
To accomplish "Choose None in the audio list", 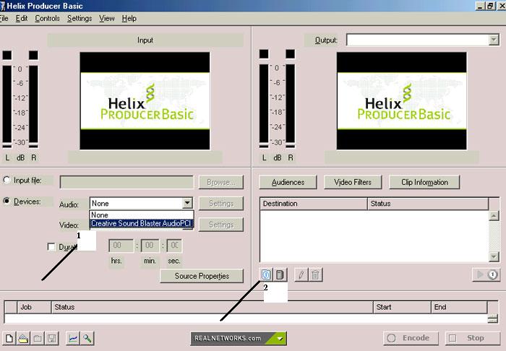I will 142,214.
